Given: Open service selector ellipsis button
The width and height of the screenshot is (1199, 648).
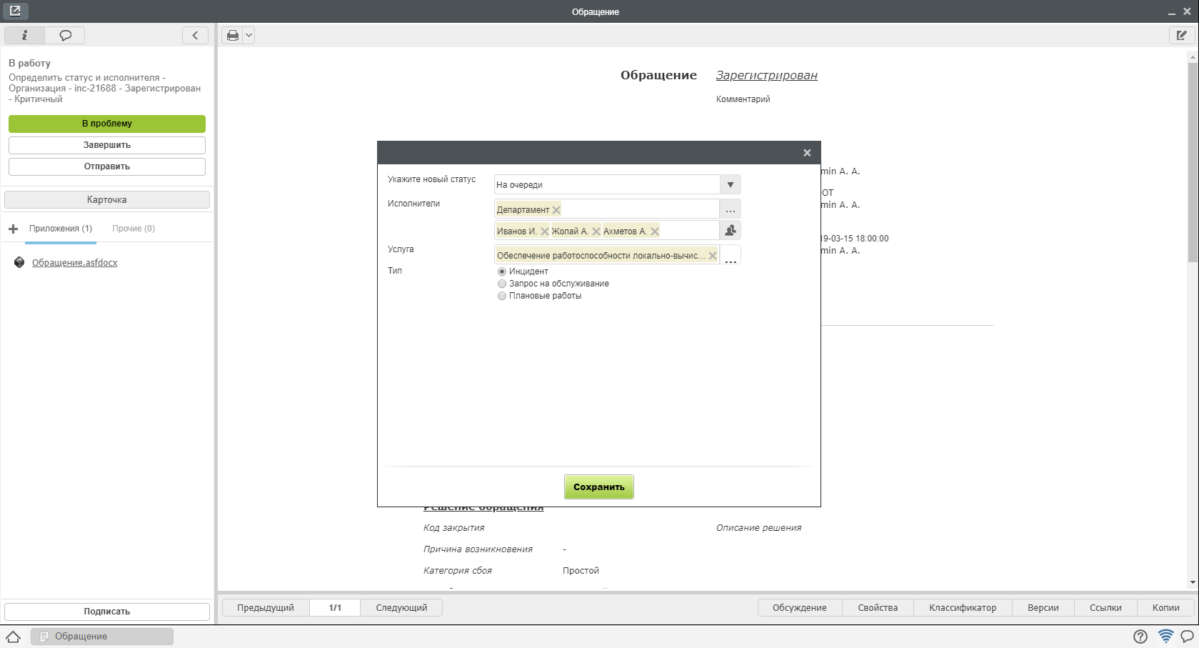Looking at the screenshot, I should (x=730, y=255).
